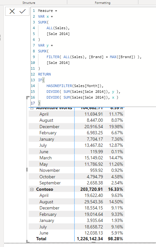Grab the visual's left-middle resize handle
Viewport: 156px width, 247px height.
click(x=27, y=170)
